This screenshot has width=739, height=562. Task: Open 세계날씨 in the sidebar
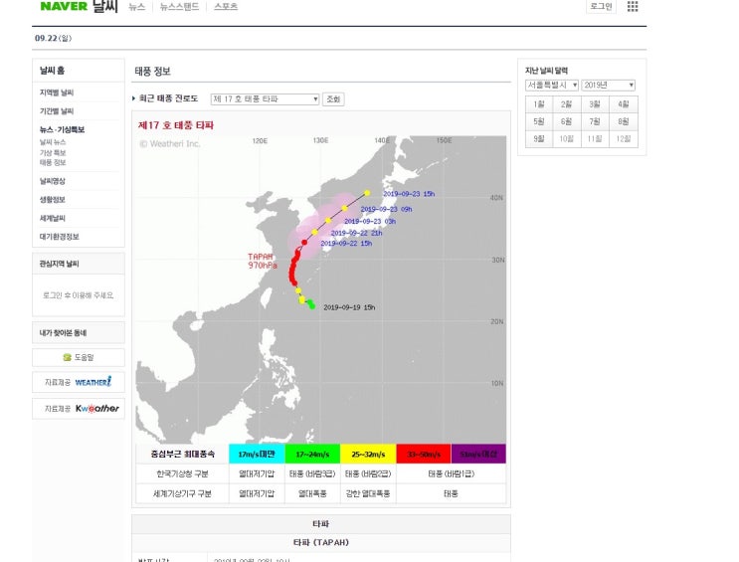pyautogui.click(x=53, y=218)
